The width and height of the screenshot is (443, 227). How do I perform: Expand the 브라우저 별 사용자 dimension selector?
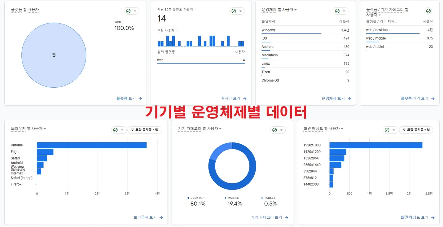pyautogui.click(x=29, y=129)
